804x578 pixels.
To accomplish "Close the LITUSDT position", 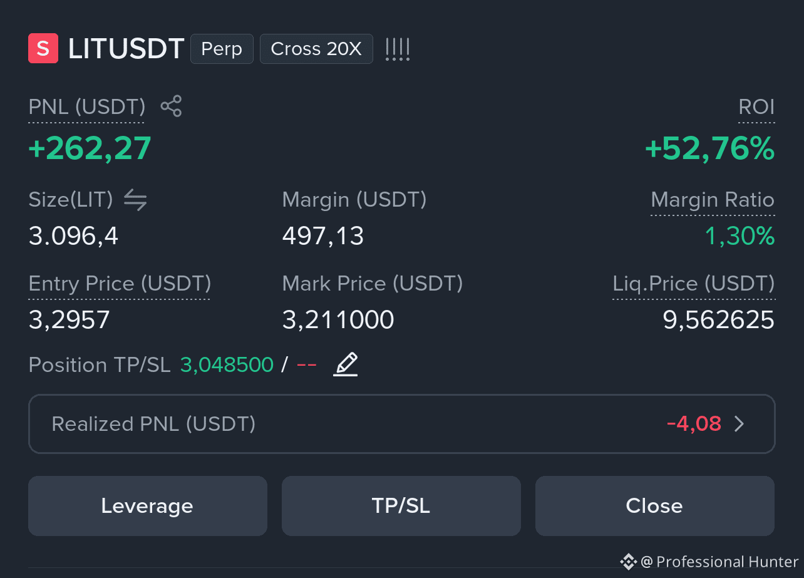I will pos(655,506).
